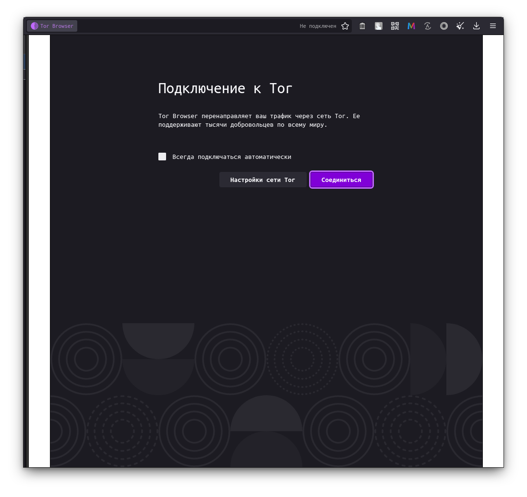
Task: Open the downloads arrow icon
Action: click(x=476, y=26)
